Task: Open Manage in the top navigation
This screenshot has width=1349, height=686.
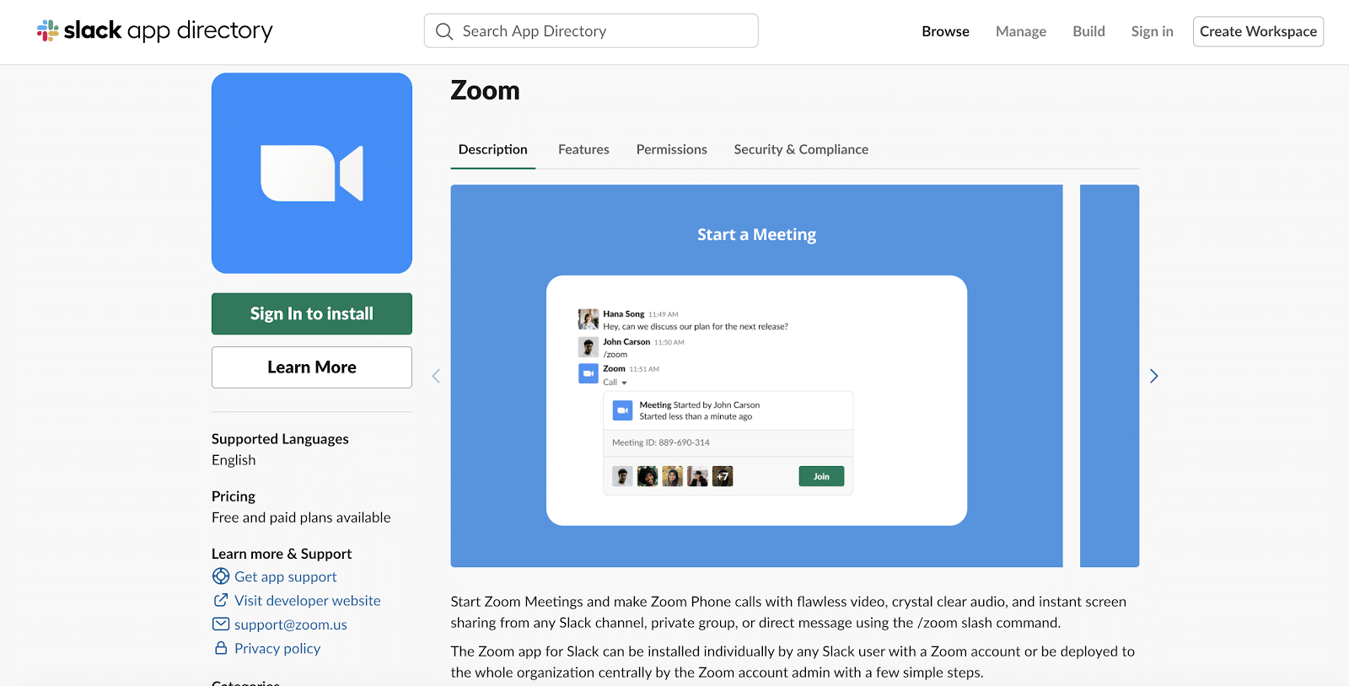Action: point(1021,31)
